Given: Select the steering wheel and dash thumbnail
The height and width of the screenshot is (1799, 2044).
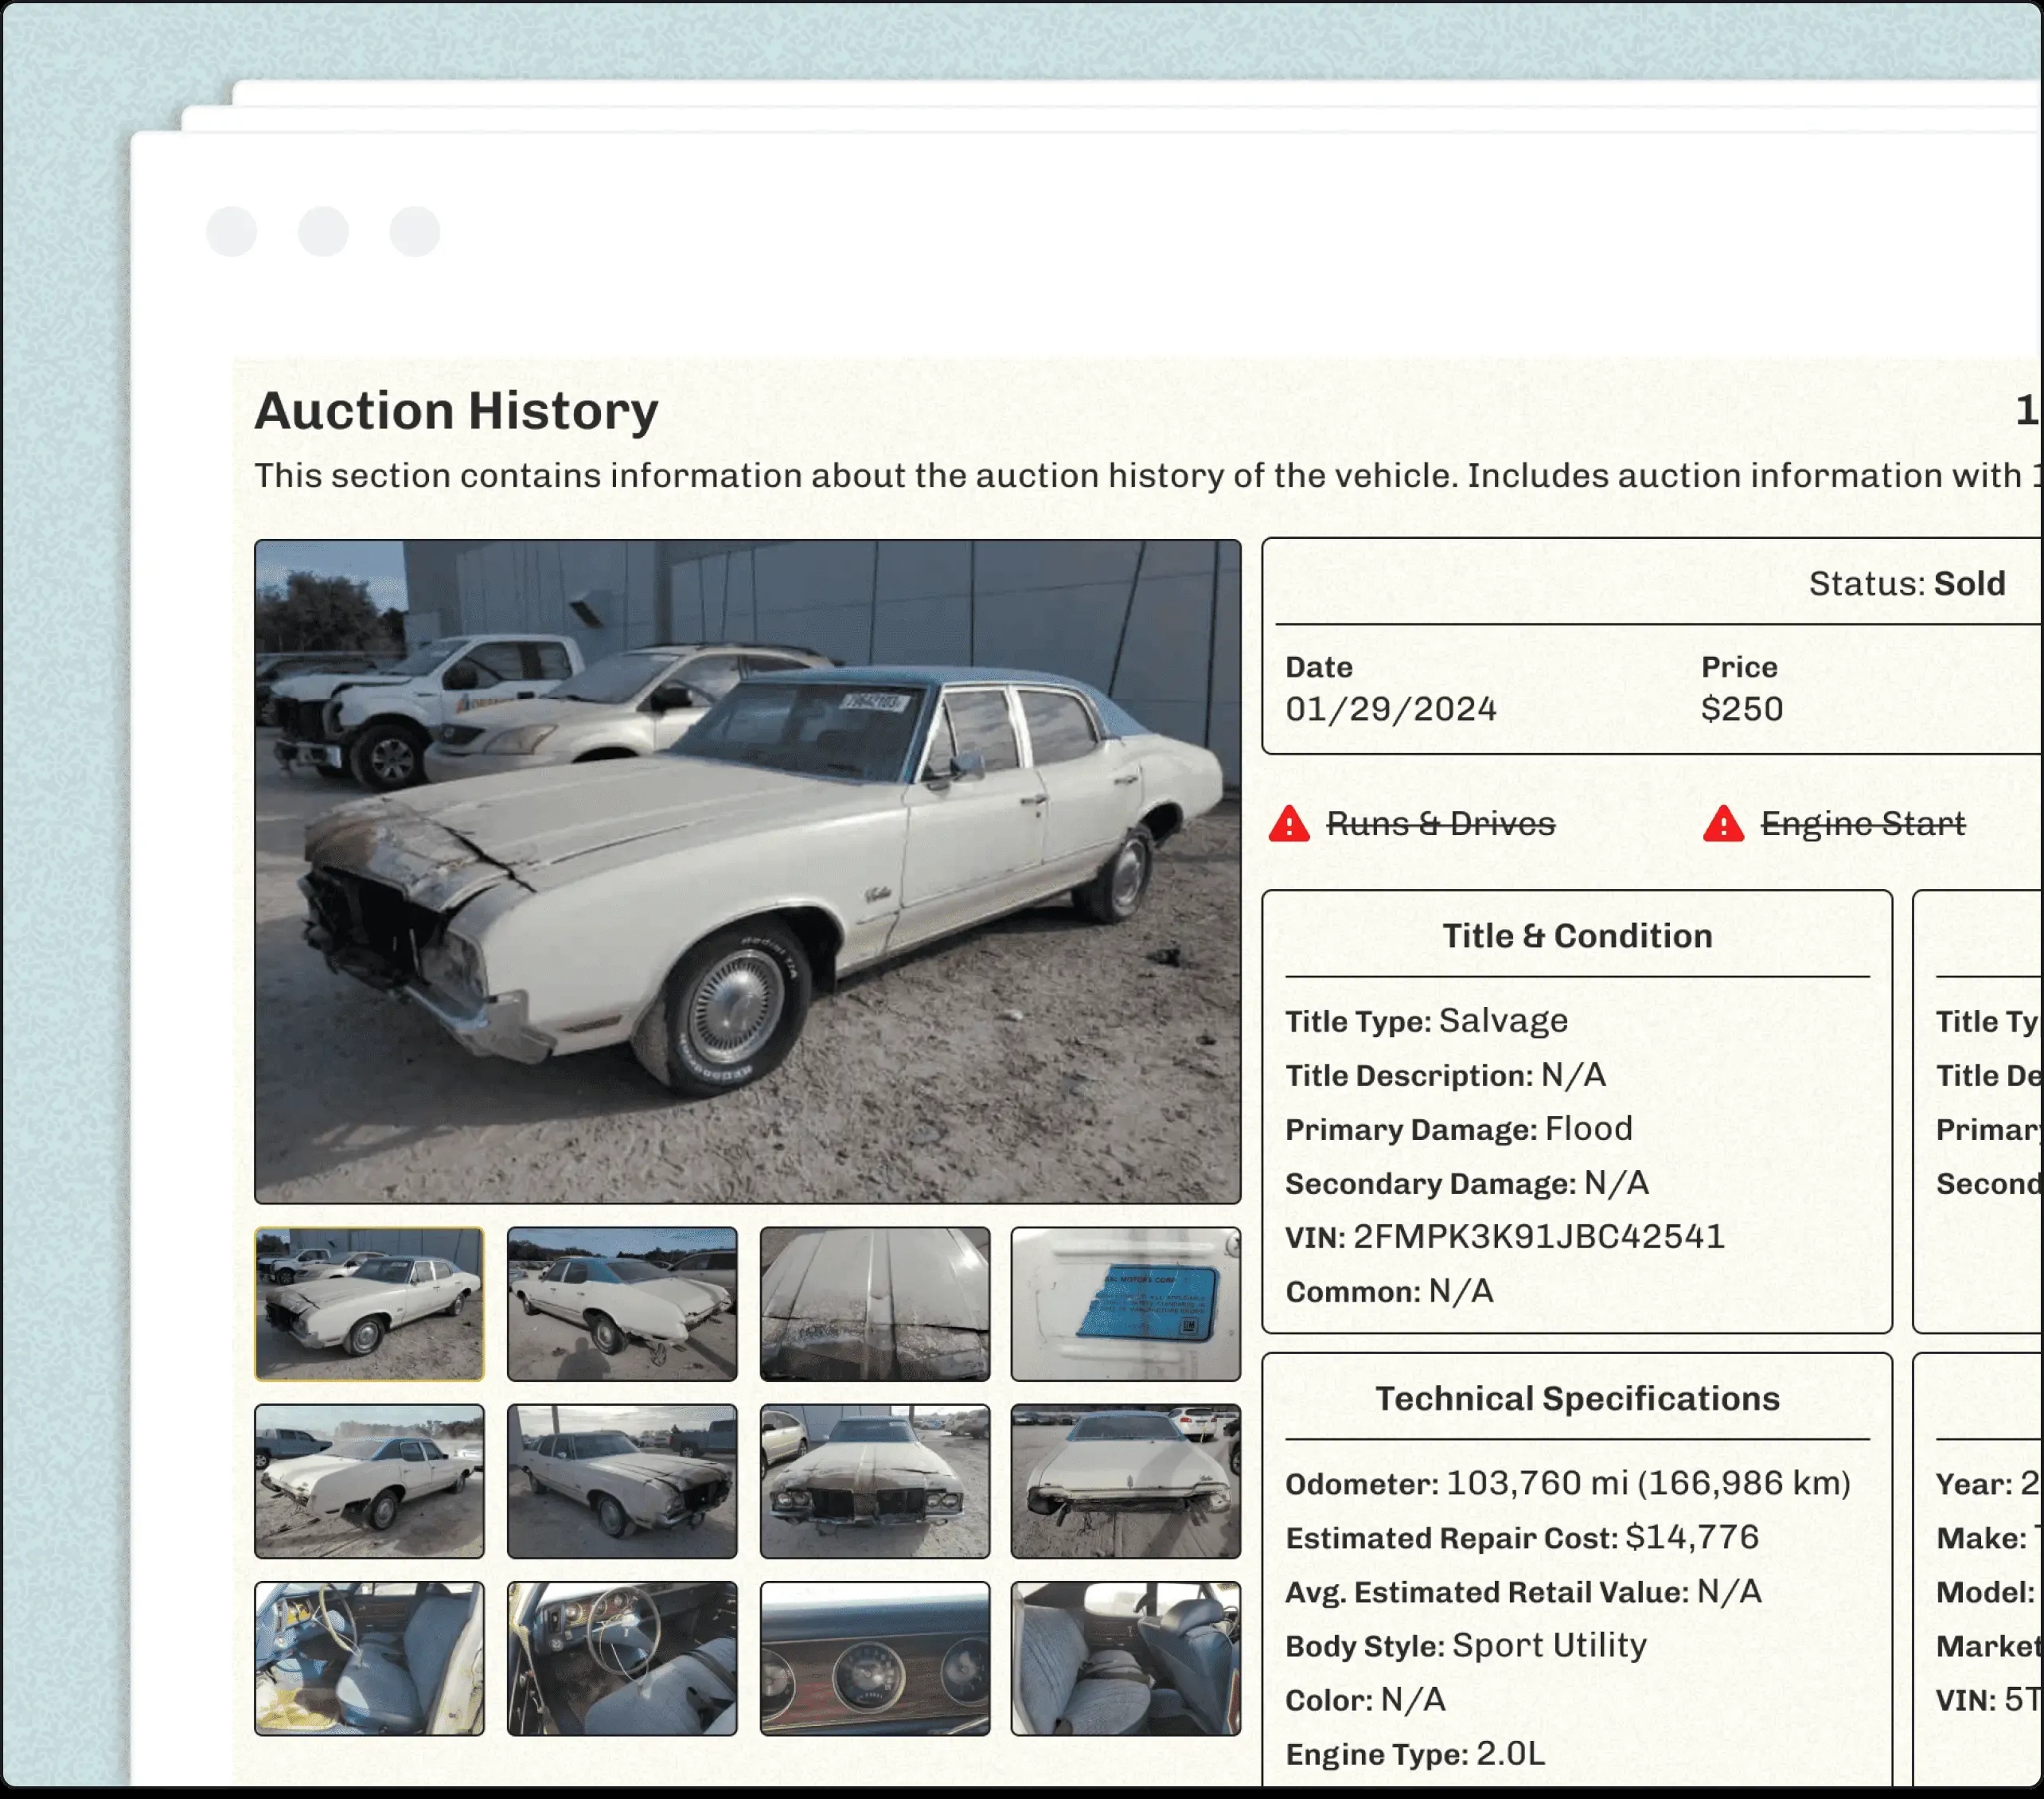Looking at the screenshot, I should (x=622, y=1658).
